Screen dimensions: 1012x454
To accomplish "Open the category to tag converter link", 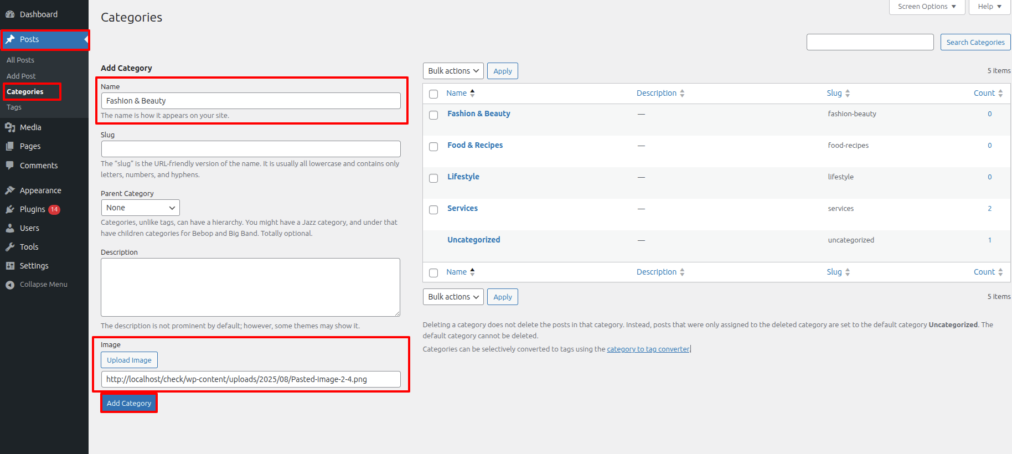I will point(648,349).
